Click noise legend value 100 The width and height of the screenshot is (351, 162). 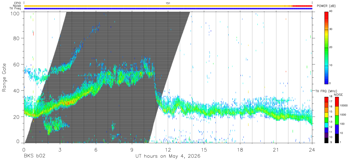point(342,124)
